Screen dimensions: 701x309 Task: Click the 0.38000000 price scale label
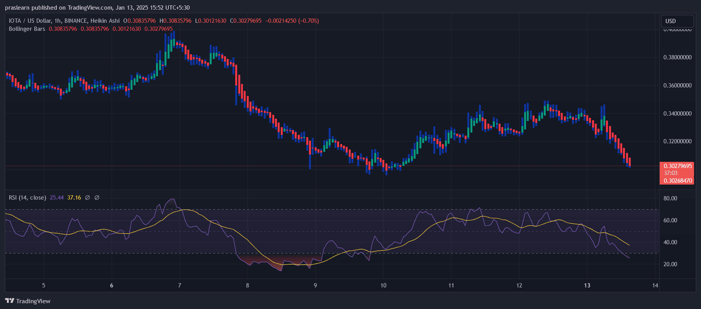[677, 57]
